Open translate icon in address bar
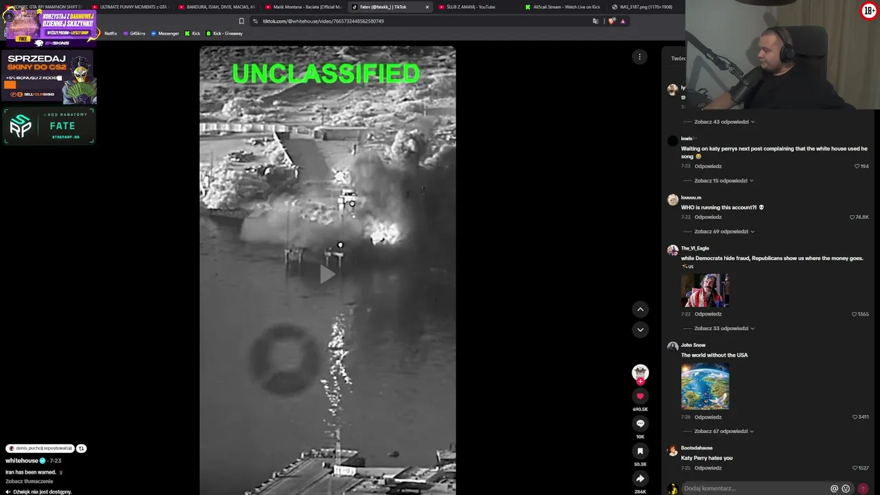Viewport: 880px width, 495px height. pyautogui.click(x=595, y=21)
